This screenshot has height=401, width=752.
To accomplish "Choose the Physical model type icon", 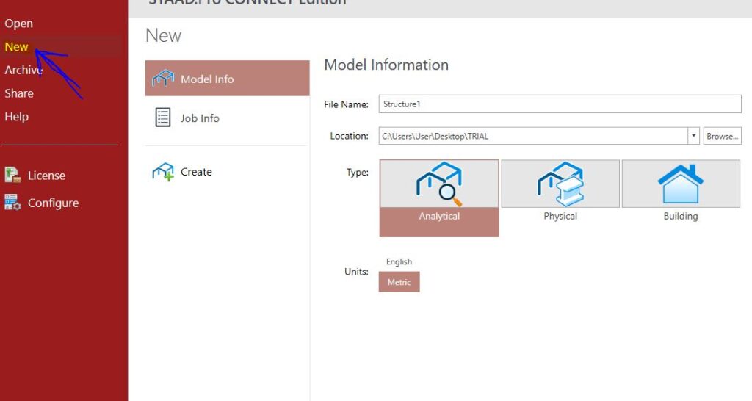I will [560, 184].
